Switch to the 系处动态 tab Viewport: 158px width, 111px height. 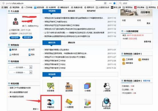71,11
